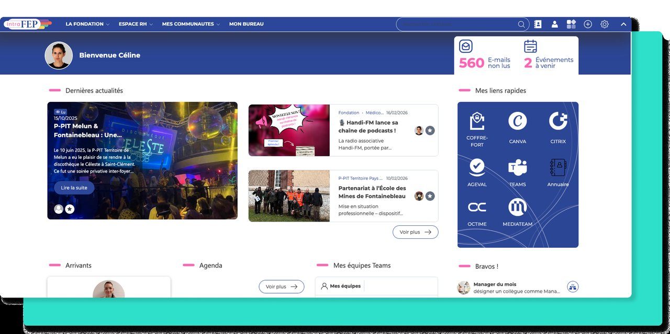Click the star icon on École des Mines article
Image resolution: width=670 pixels, height=334 pixels.
(430, 196)
